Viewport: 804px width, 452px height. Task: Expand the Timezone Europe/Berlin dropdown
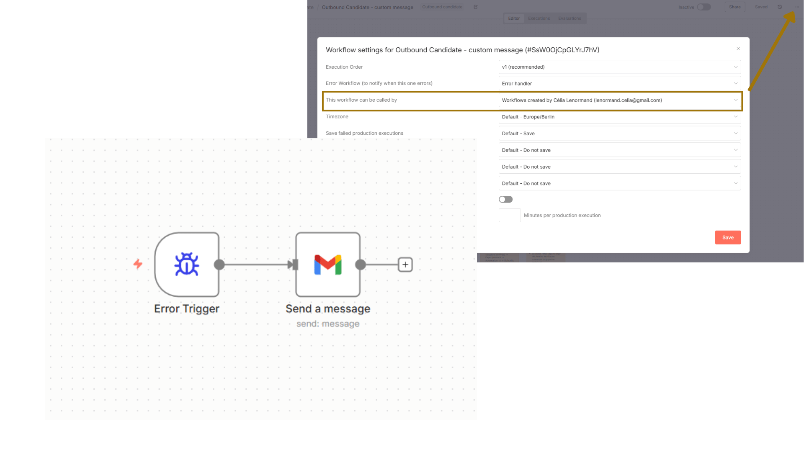619,117
